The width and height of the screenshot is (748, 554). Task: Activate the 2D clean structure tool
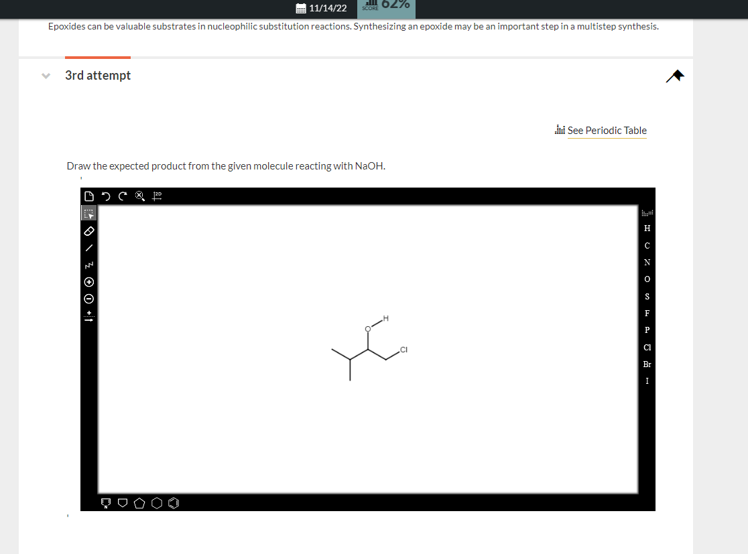[156, 196]
